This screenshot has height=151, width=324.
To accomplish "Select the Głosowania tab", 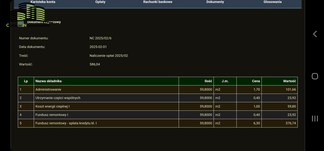I will tap(272, 2).
